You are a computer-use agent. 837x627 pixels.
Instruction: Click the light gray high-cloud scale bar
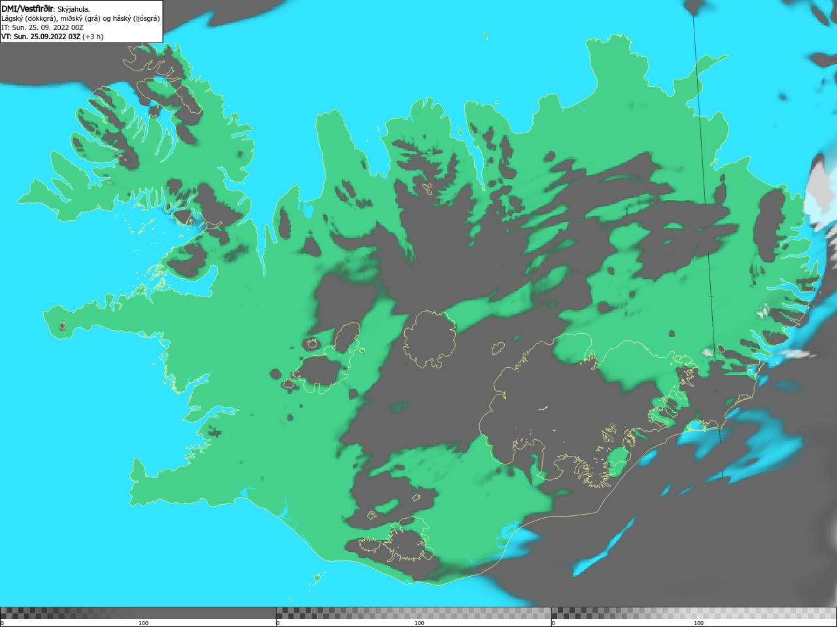tap(694, 613)
